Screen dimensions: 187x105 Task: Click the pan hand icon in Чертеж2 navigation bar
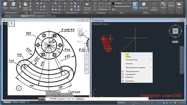coord(87,55)
